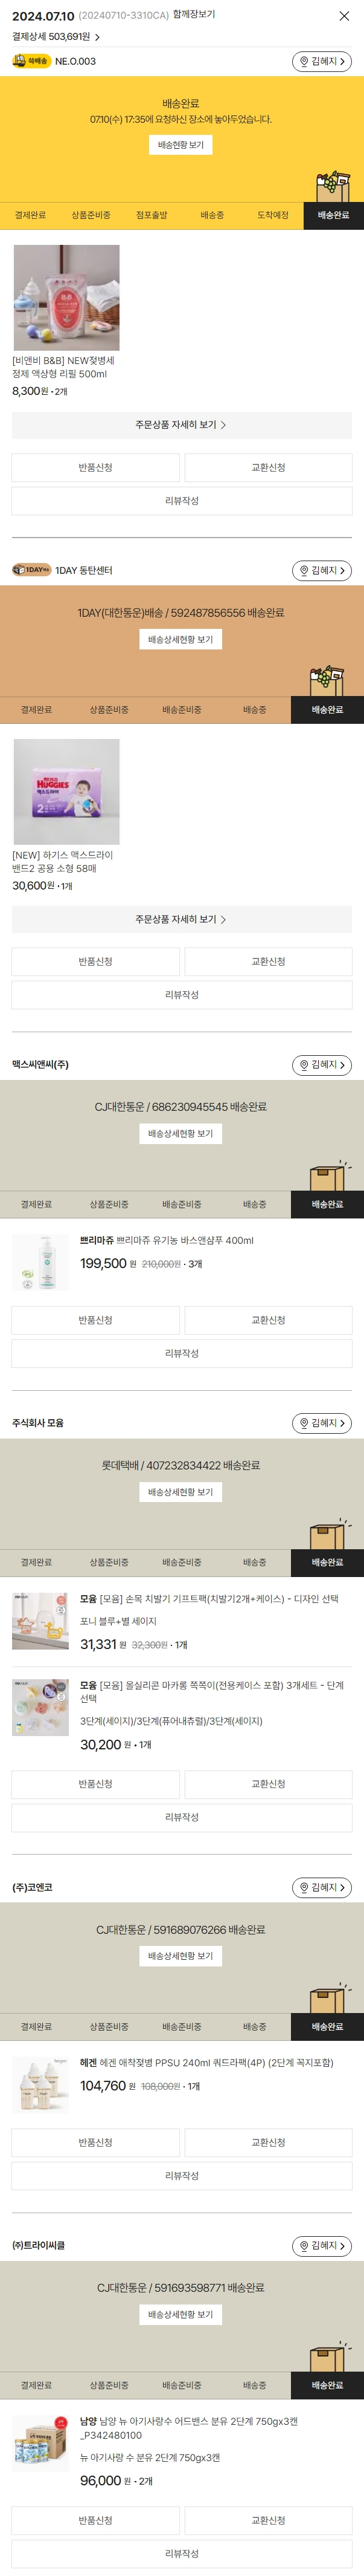Click 배송현황 보기 in yellow banner
364x2576 pixels.
click(x=180, y=145)
